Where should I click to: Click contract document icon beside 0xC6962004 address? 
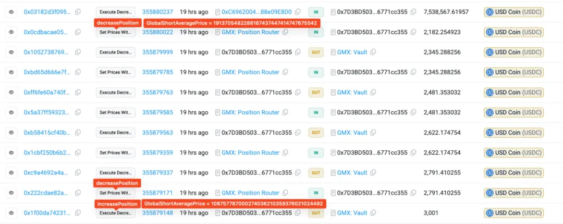217,11
